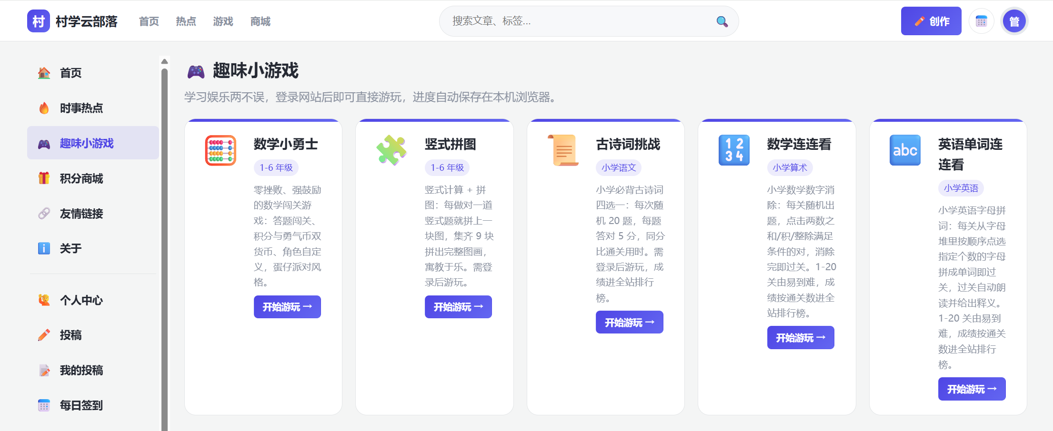Click the magnifier search icon

(x=722, y=21)
